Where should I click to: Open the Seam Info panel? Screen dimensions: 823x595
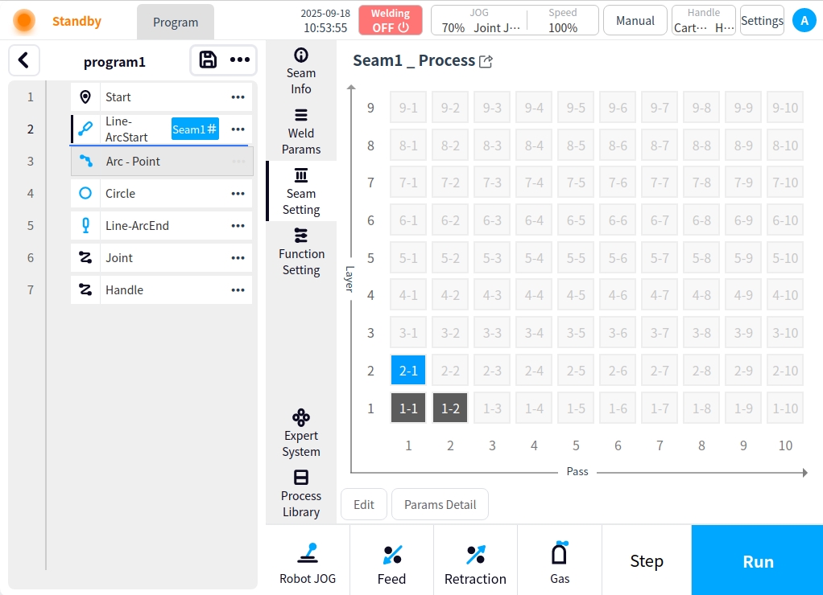(x=301, y=71)
